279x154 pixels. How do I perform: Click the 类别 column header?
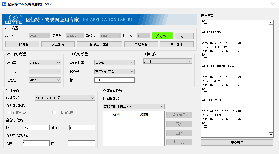[x=116, y=115]
